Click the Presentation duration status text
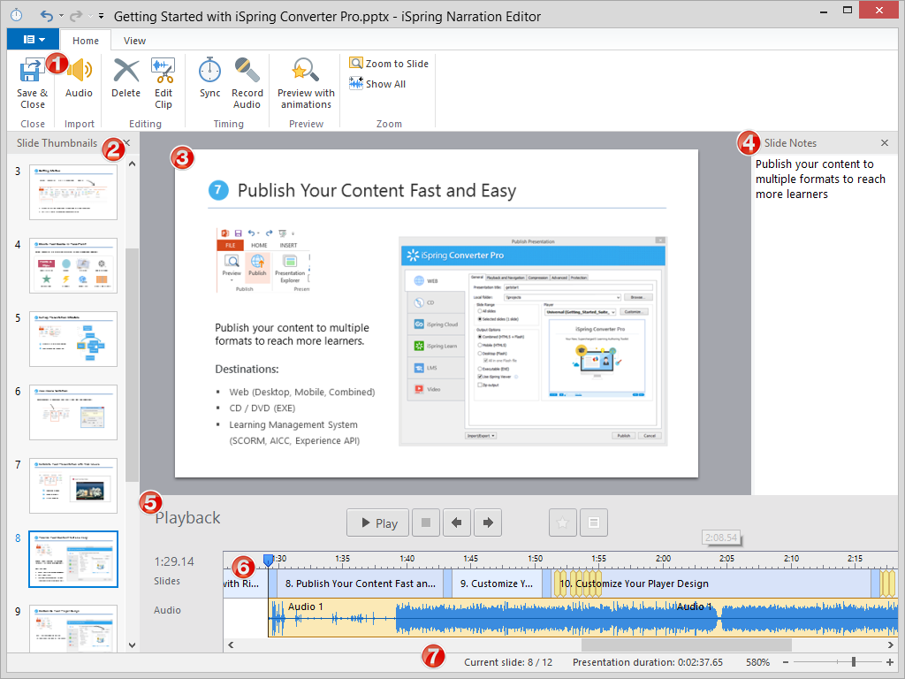Image resolution: width=905 pixels, height=679 pixels. tap(648, 662)
